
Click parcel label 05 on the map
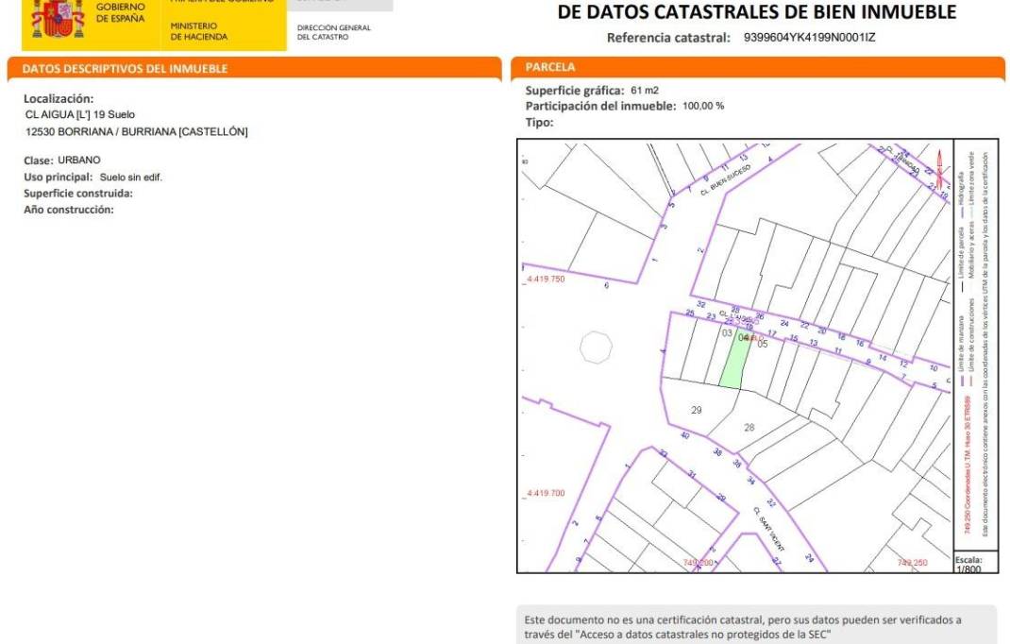click(763, 345)
